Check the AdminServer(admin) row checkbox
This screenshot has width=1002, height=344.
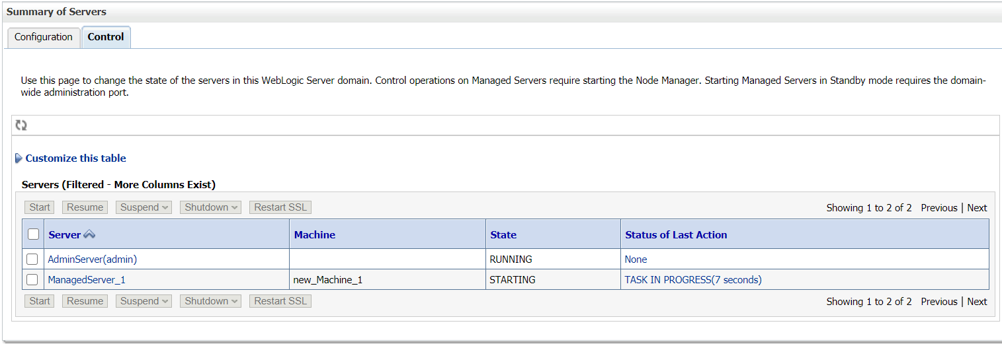pos(32,259)
